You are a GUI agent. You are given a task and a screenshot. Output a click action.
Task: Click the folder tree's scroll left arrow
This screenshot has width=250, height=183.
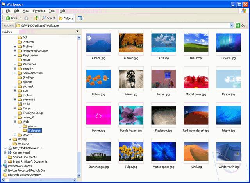[x=3, y=179]
